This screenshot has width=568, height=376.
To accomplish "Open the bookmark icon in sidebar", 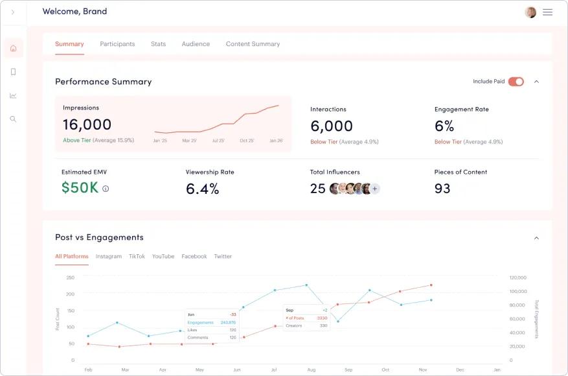I will 14,72.
